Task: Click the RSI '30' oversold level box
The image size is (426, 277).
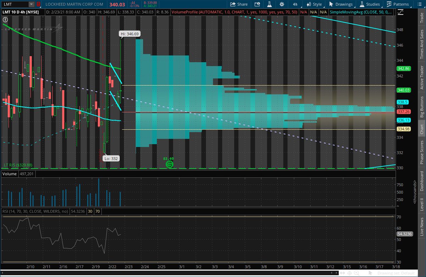Action: click(90, 212)
